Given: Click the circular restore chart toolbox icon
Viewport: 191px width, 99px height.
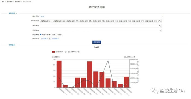Looking at the screenshot, I should (138, 75).
